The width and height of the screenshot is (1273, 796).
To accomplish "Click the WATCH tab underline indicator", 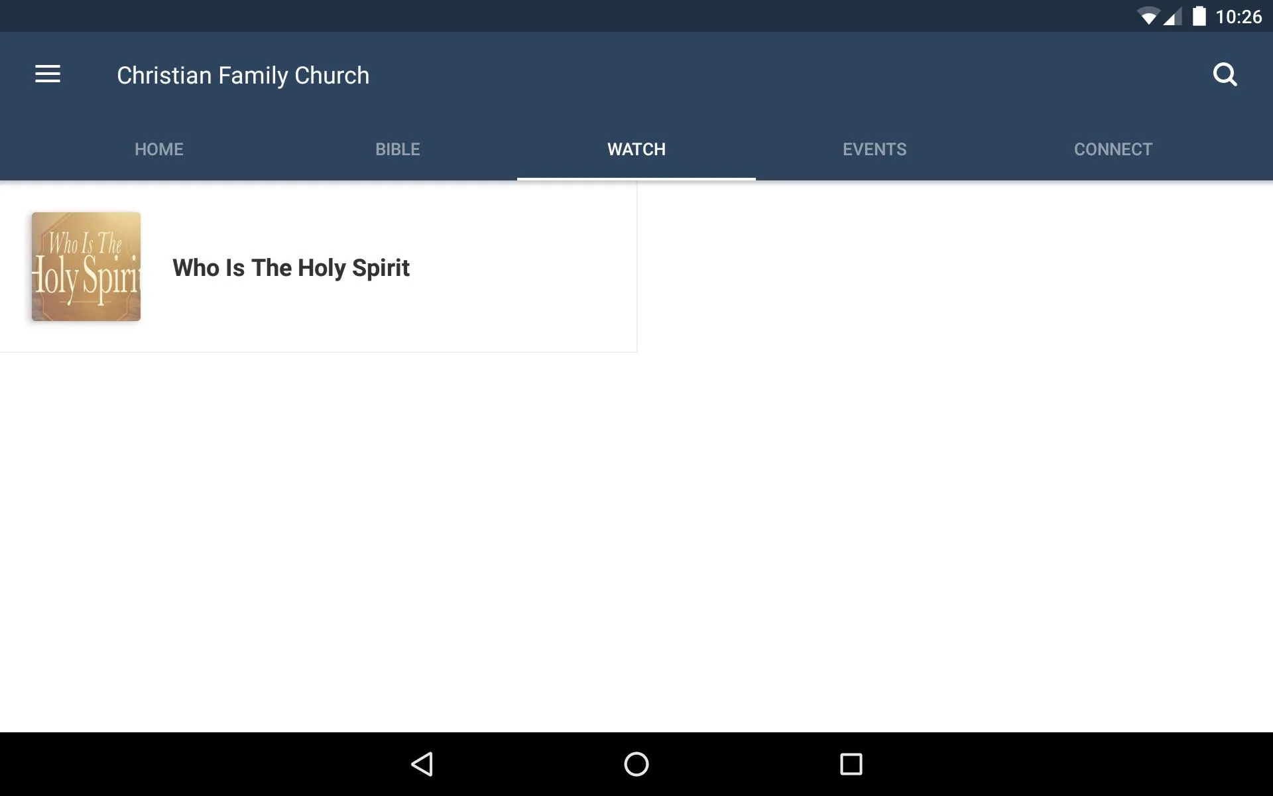I will coord(636,177).
